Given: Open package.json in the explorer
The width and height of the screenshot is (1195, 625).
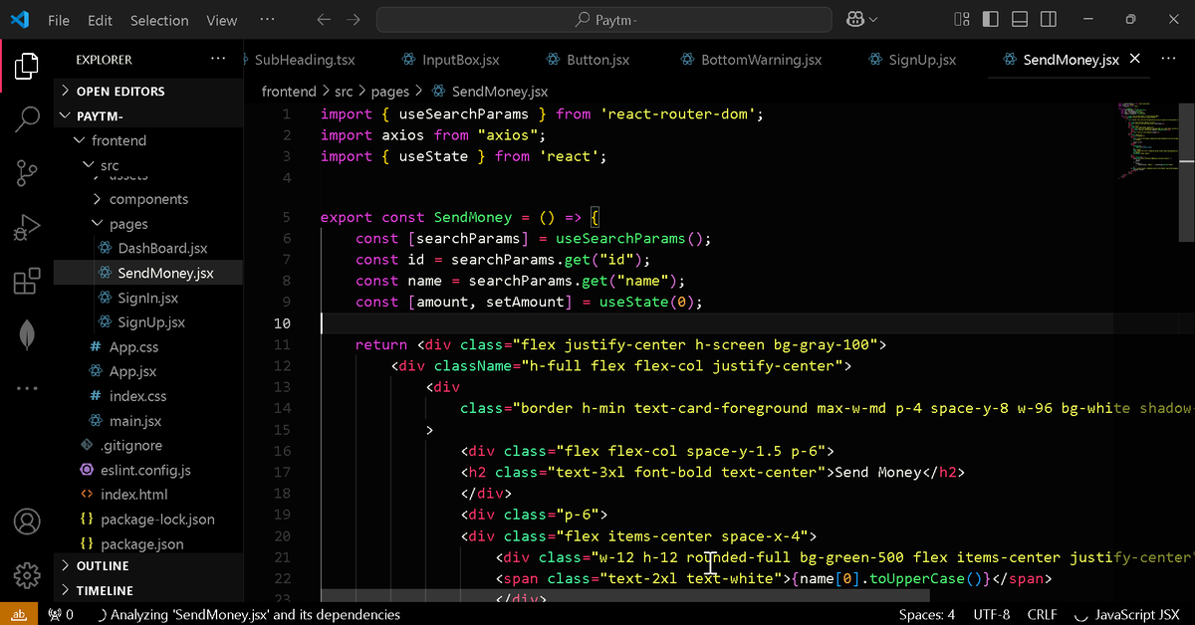Looking at the screenshot, I should tap(147, 544).
